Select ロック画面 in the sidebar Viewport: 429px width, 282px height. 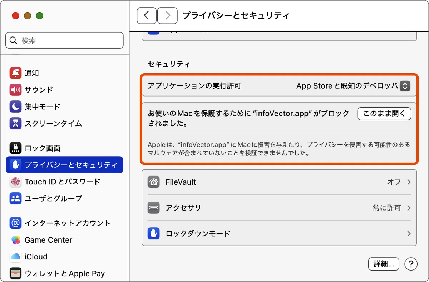(64, 148)
